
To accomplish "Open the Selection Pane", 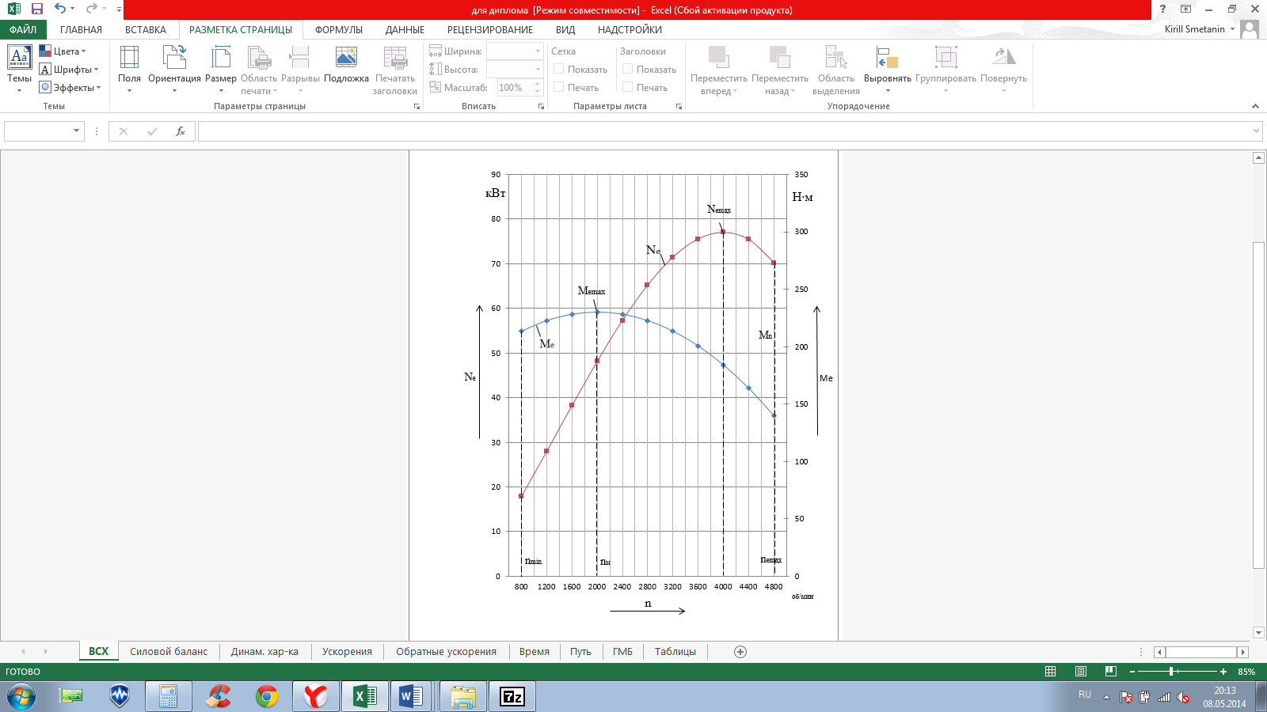I will (x=836, y=70).
